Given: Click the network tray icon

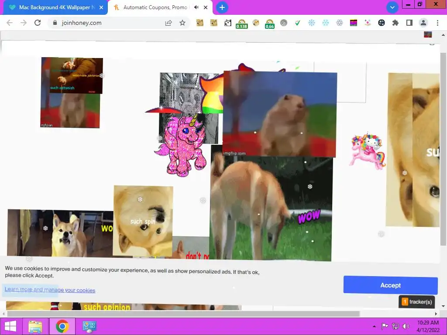Looking at the screenshot, I should point(395,326).
